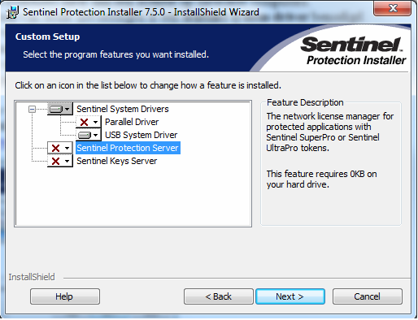Select the Sentinel Keys Server feature

117,161
